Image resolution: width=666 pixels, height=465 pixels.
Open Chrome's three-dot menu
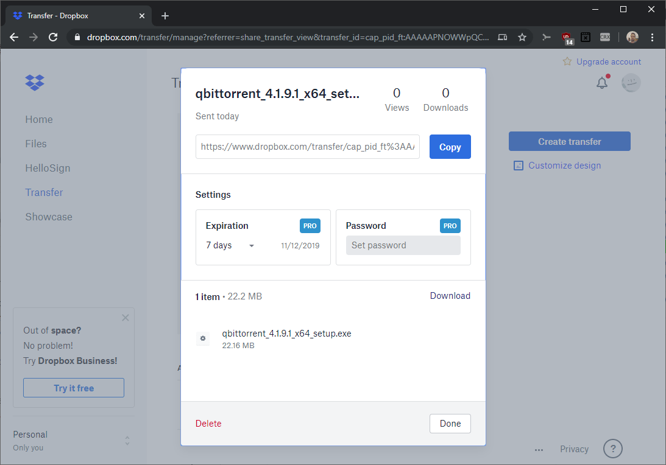pos(652,37)
